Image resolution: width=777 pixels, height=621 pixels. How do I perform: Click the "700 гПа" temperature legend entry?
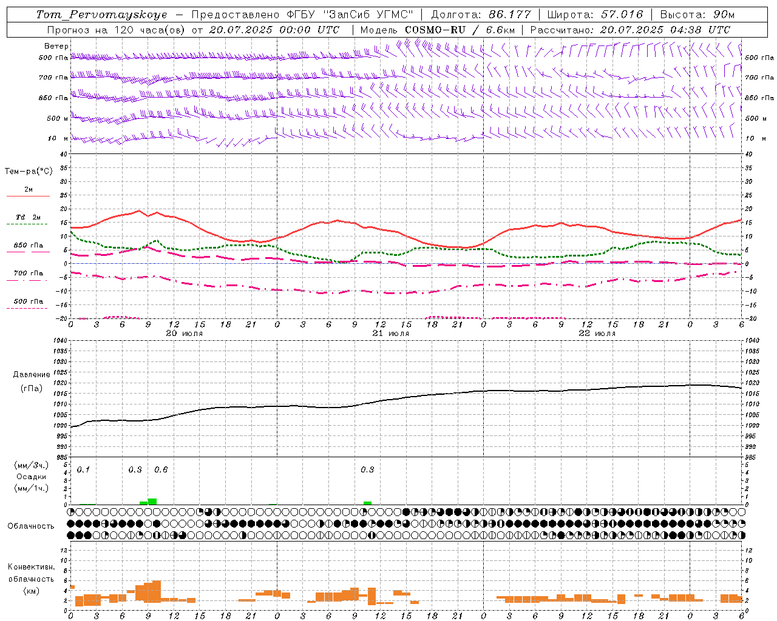(x=29, y=274)
